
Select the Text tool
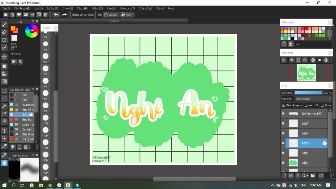[x=4, y=131]
